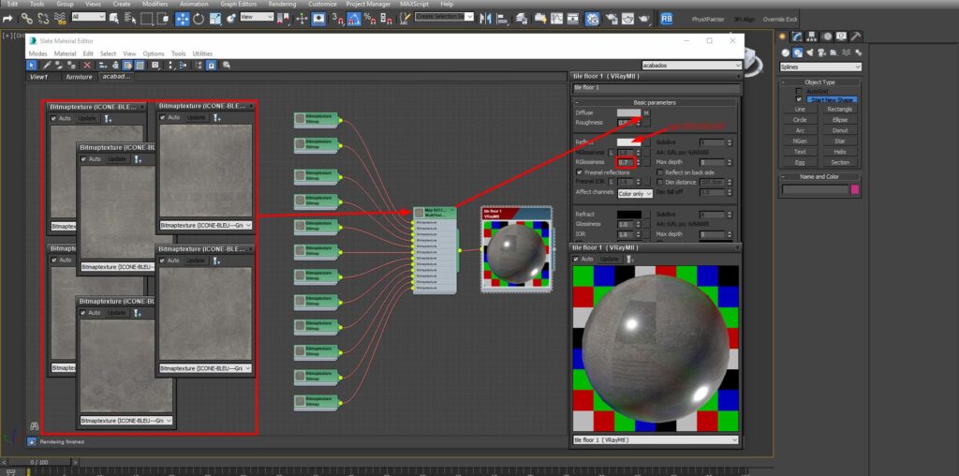Click the Select and Link chain icon

[27, 19]
